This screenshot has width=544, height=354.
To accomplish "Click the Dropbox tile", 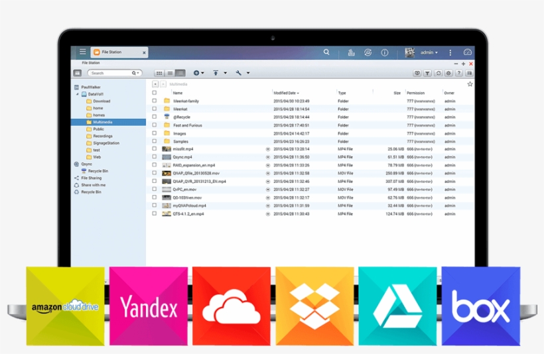I will [314, 306].
